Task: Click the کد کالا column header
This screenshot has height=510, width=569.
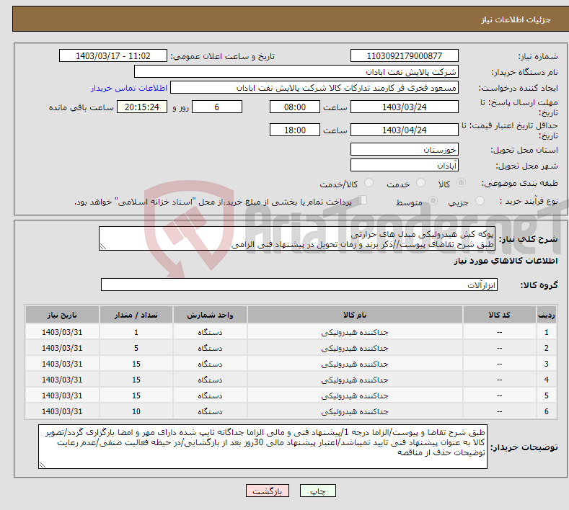Action: pyautogui.click(x=499, y=315)
